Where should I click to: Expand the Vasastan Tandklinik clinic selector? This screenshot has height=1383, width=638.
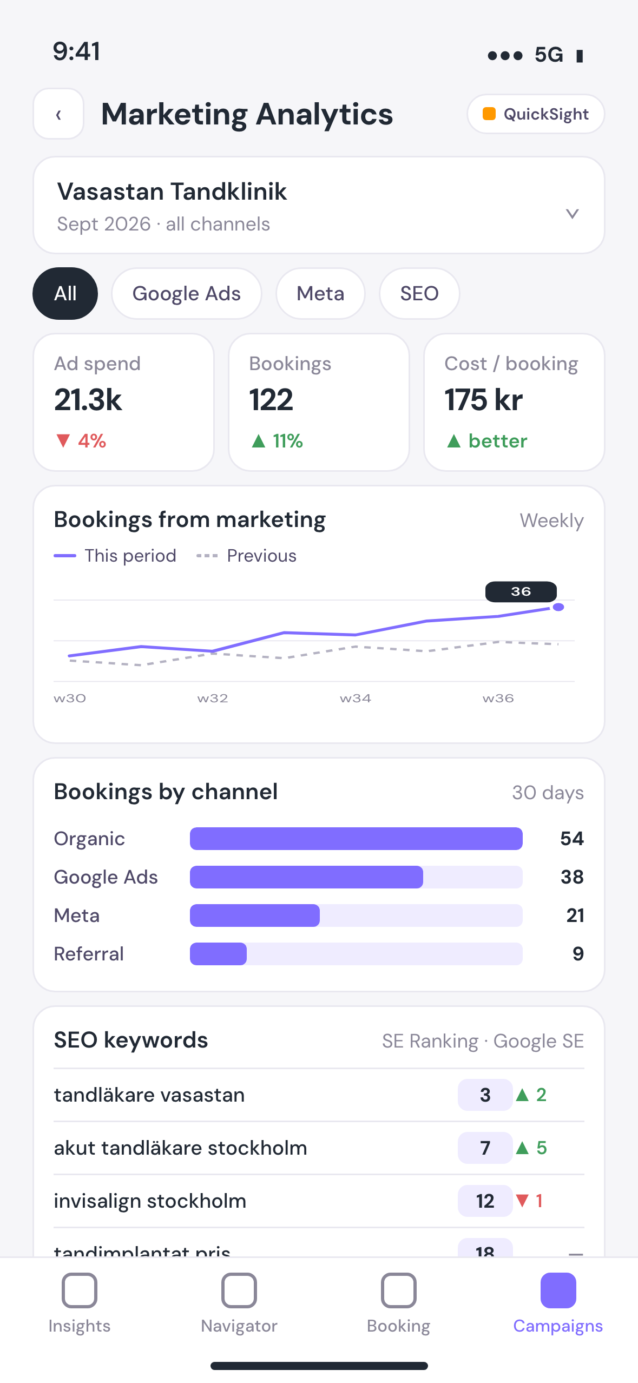(319, 206)
